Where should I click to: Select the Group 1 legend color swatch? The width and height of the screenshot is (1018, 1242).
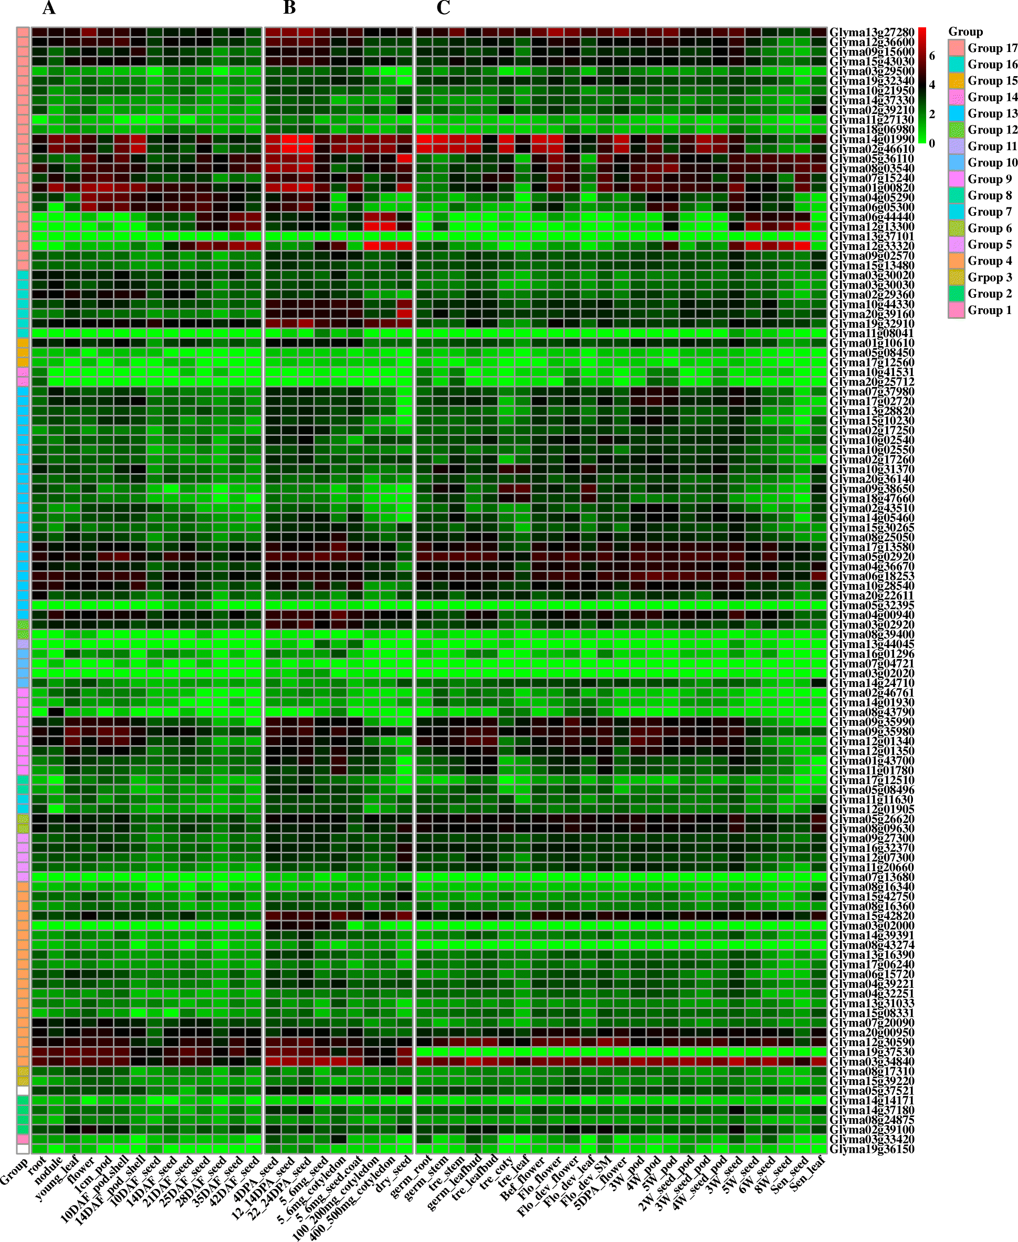click(x=956, y=310)
